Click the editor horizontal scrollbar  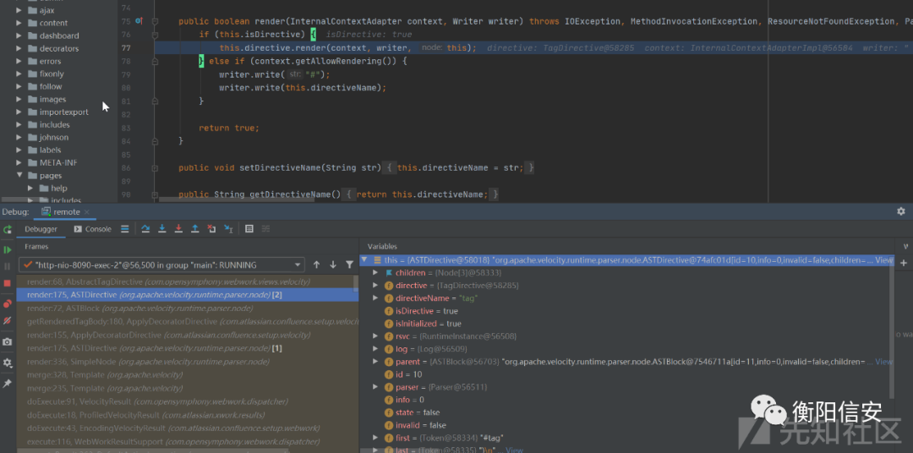235,199
